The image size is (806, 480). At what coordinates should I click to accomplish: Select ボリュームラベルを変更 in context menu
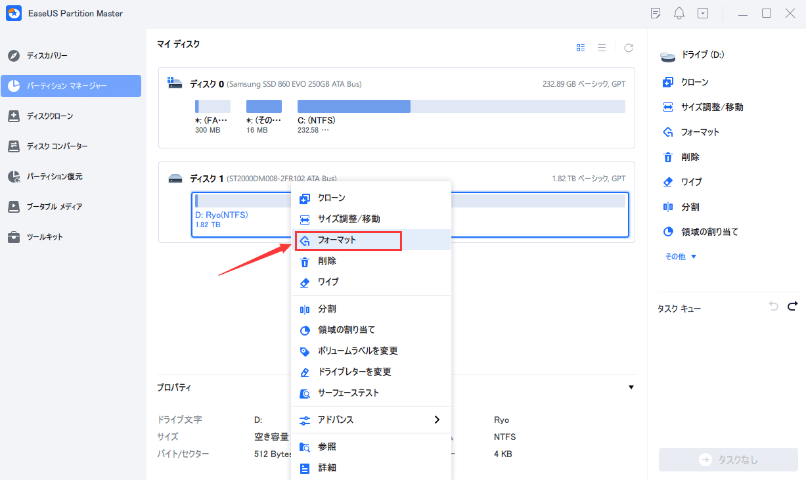[357, 351]
